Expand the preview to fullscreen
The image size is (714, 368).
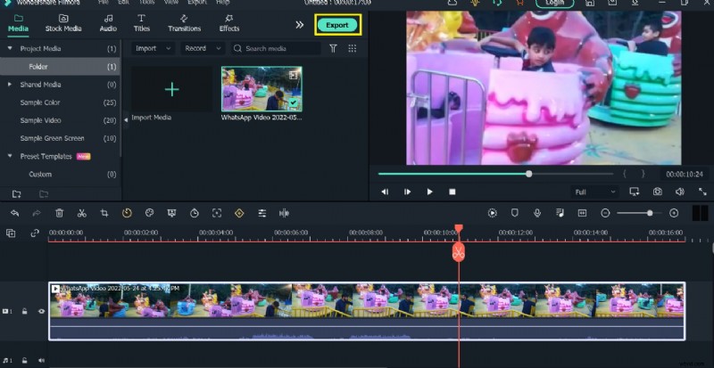(702, 192)
